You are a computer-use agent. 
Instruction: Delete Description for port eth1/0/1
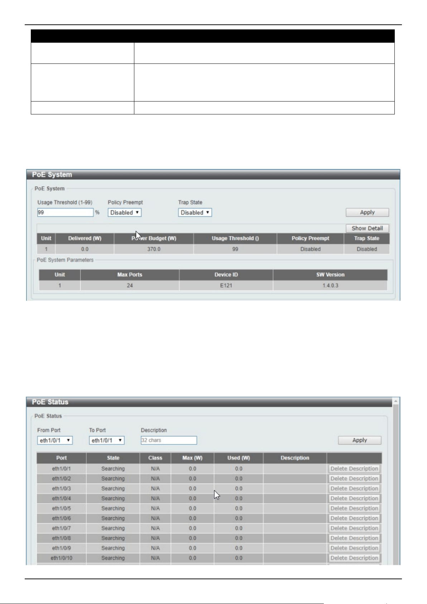(x=354, y=469)
